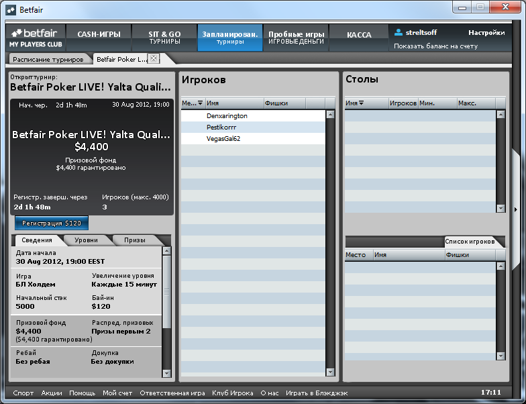Image resolution: width=526 pixels, height=404 pixels.
Task: Click the Betfair window title icon
Action: pos(11,10)
